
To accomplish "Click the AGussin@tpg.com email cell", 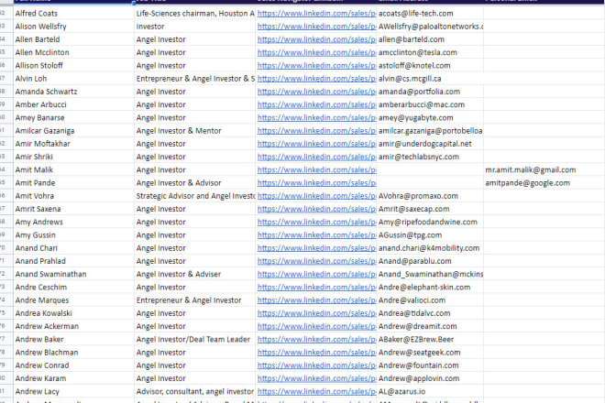I will [430, 235].
